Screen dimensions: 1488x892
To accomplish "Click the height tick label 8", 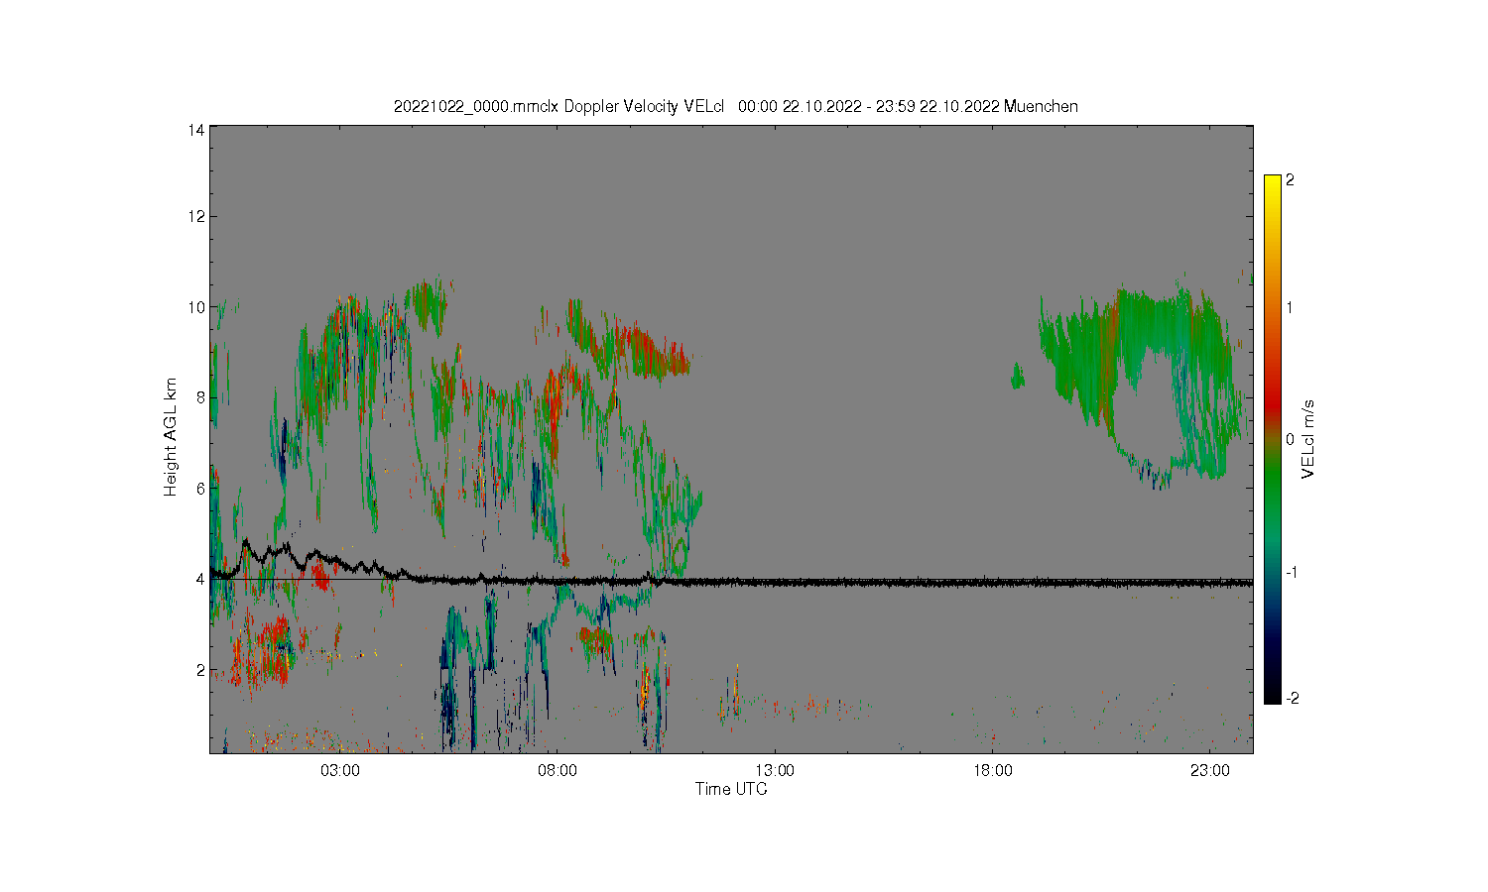I will (200, 397).
